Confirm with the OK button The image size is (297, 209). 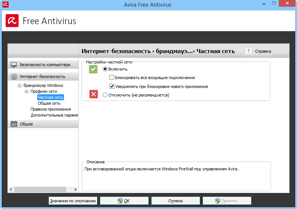tap(124, 201)
